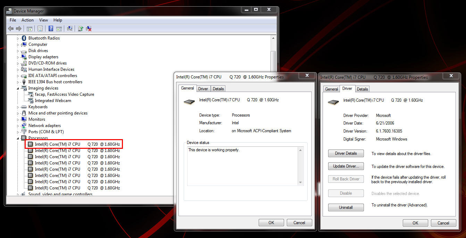Image resolution: width=466 pixels, height=238 pixels.
Task: Select the facap, FastAccess Video Capture entry
Action: pos(65,94)
